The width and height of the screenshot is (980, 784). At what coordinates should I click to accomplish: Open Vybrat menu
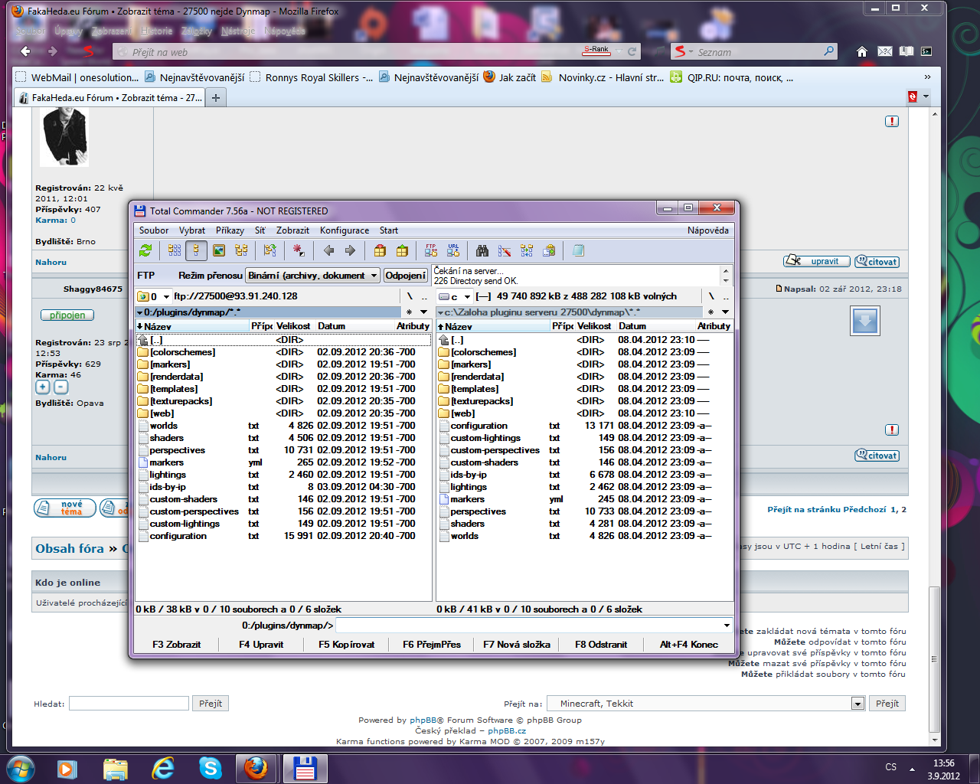[192, 230]
